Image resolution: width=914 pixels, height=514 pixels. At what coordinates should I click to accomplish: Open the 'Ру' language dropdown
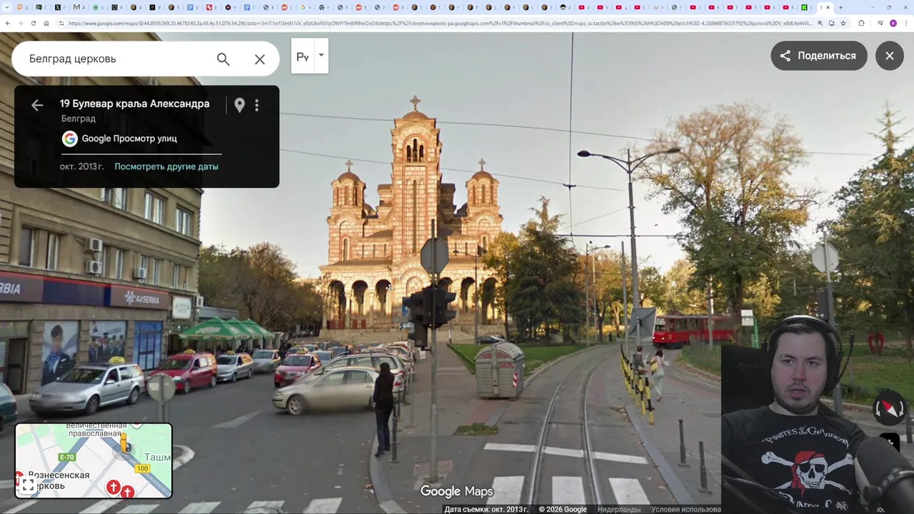point(309,56)
